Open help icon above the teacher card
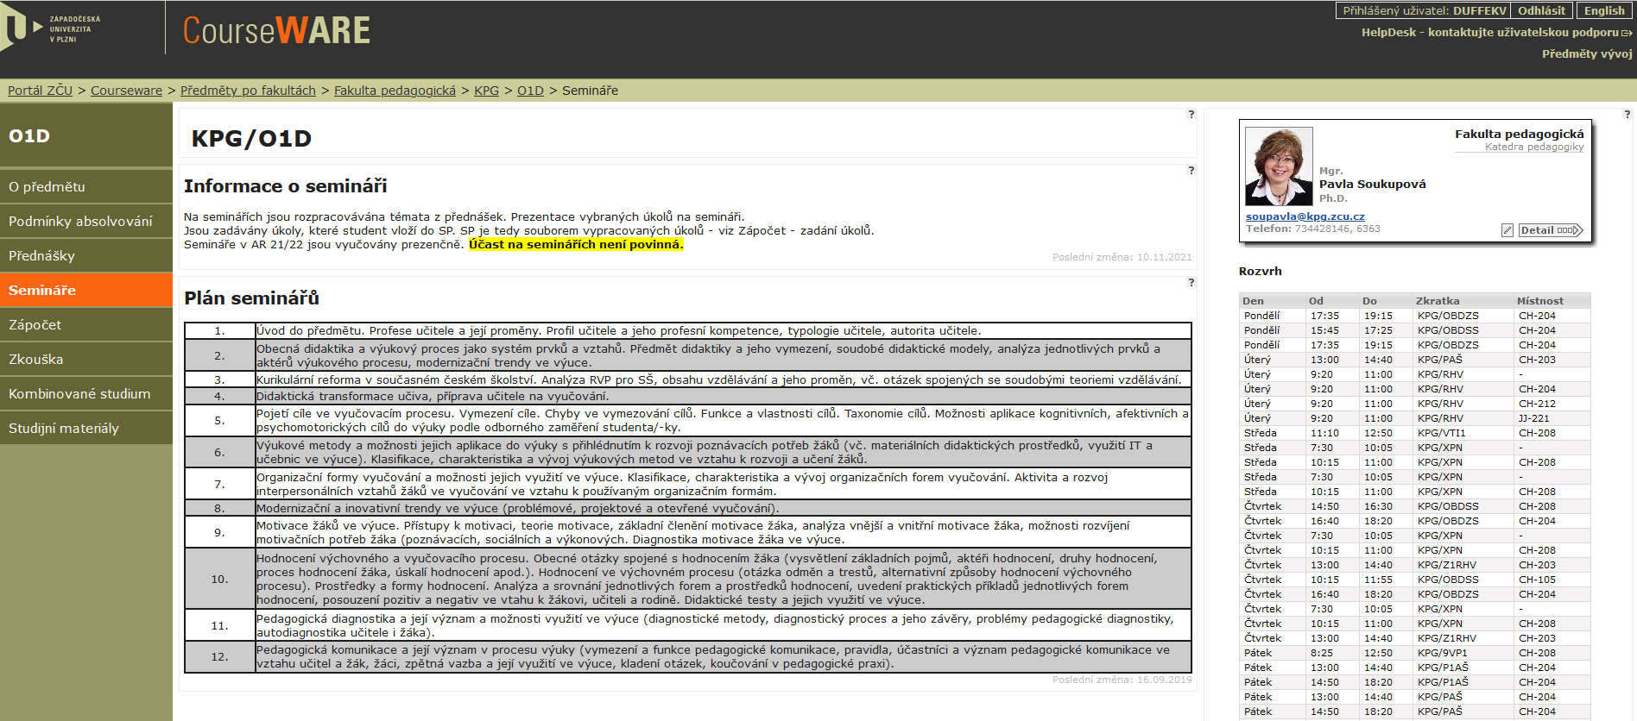 (1628, 114)
